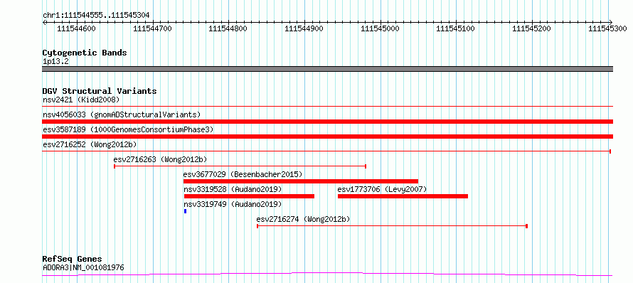Click the ADORA3|NM_001081976 gene label

[x=83, y=267]
